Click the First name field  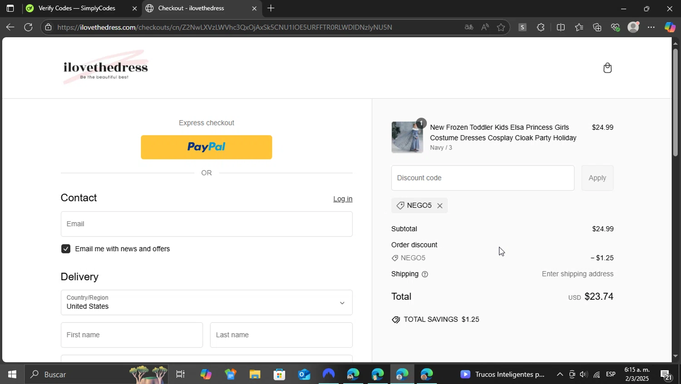(132, 335)
